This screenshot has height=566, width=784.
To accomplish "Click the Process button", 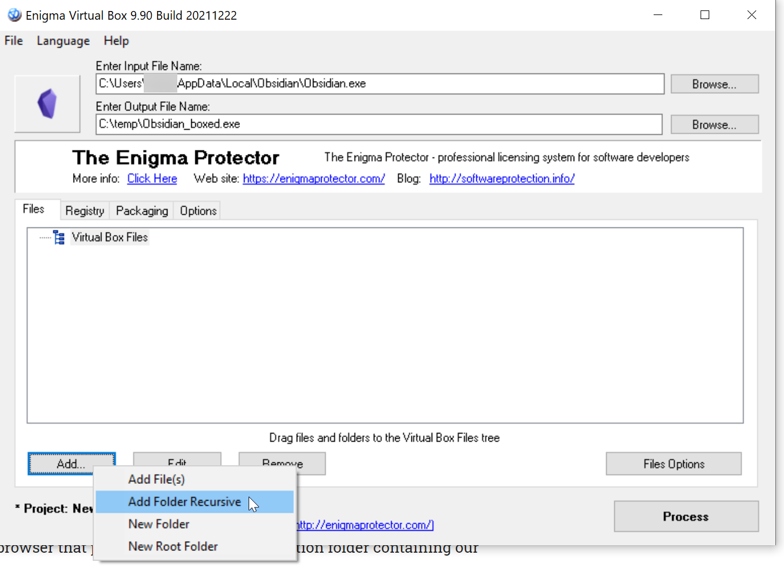I will [686, 516].
